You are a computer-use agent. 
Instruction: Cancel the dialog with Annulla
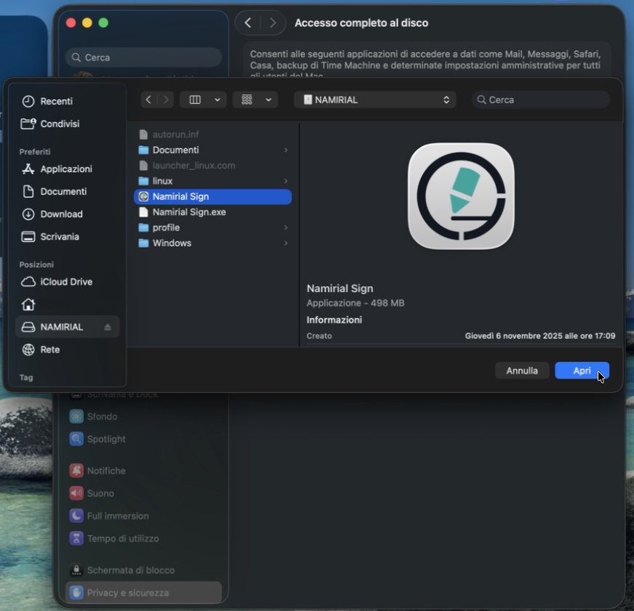[522, 371]
